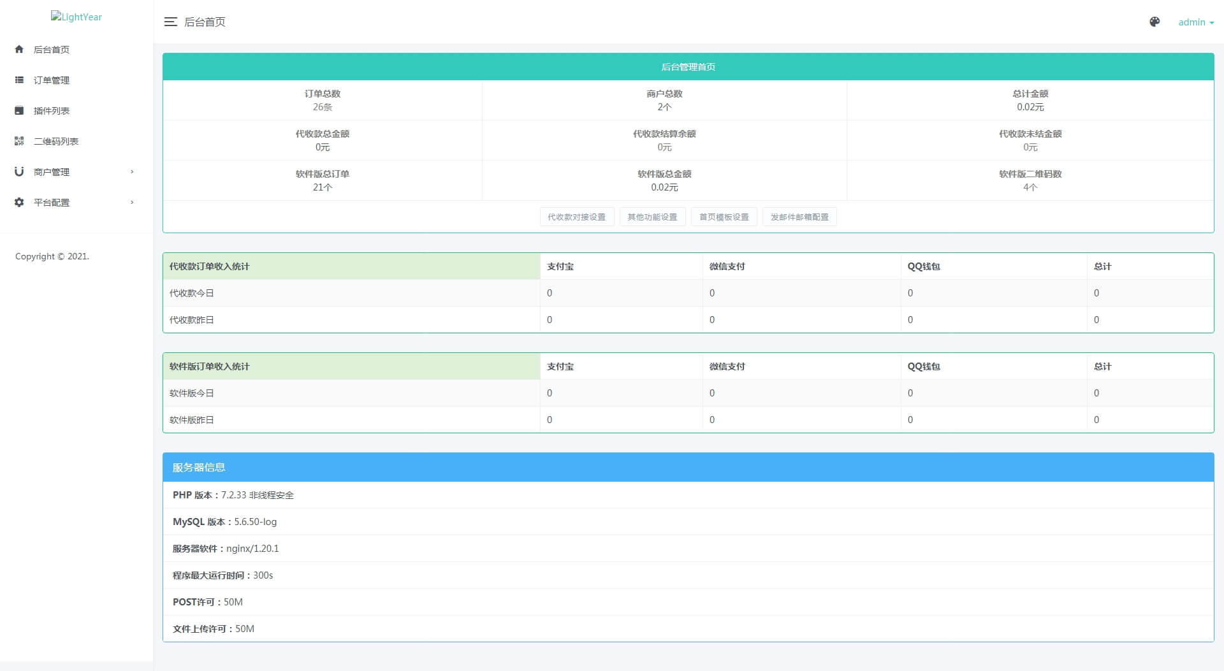The height and width of the screenshot is (671, 1224).
Task: Click the merchant management magnet icon
Action: click(19, 171)
